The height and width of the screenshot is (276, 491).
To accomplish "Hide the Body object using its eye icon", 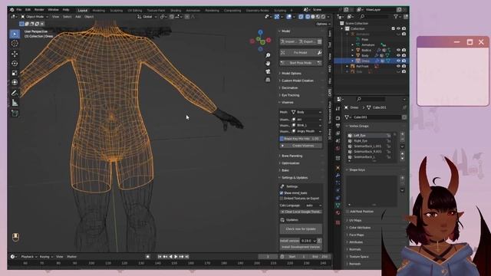I will tap(398, 55).
